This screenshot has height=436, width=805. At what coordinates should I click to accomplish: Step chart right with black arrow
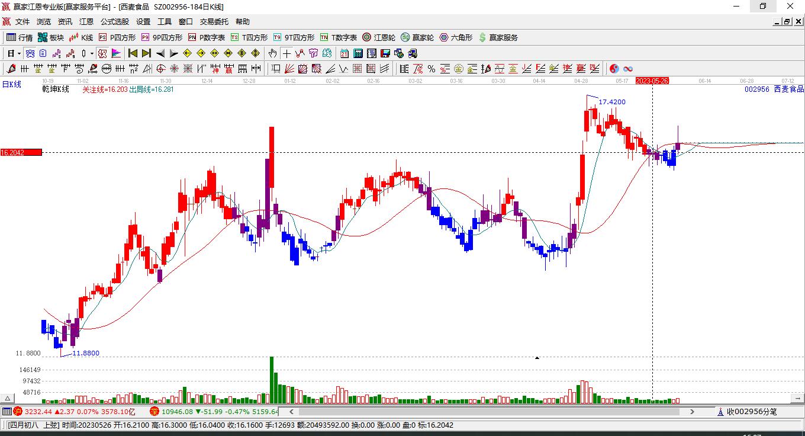tap(174, 53)
